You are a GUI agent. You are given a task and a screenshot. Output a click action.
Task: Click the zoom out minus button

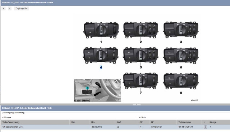[10, 9]
